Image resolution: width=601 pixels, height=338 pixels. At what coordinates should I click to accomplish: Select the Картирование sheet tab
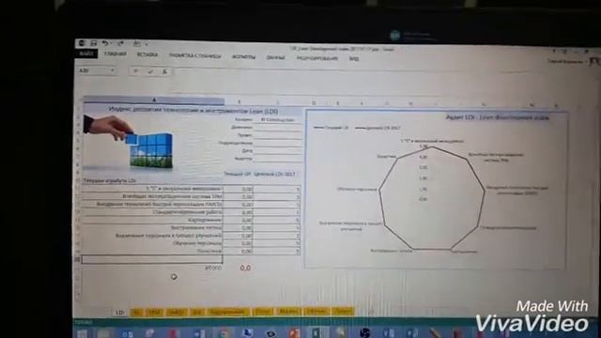coord(227,313)
